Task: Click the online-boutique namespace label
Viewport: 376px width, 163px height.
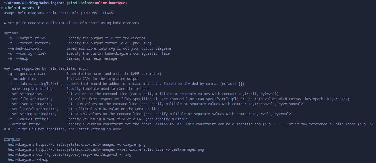Action: (x=110, y=3)
